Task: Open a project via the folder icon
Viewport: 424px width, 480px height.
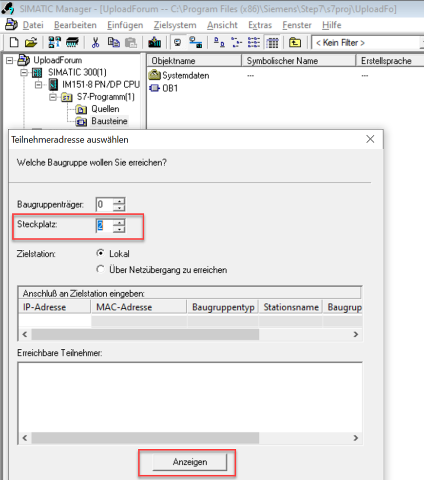Action: click(x=31, y=42)
